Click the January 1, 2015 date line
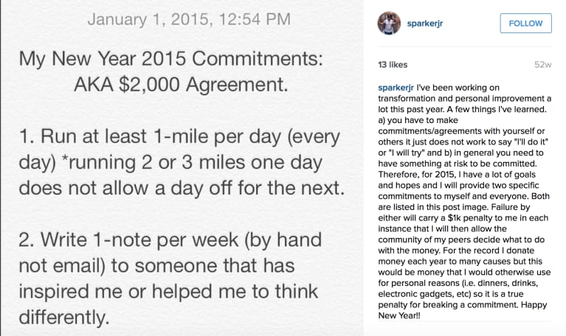Screen dimensions: 566x336 pos(189,19)
